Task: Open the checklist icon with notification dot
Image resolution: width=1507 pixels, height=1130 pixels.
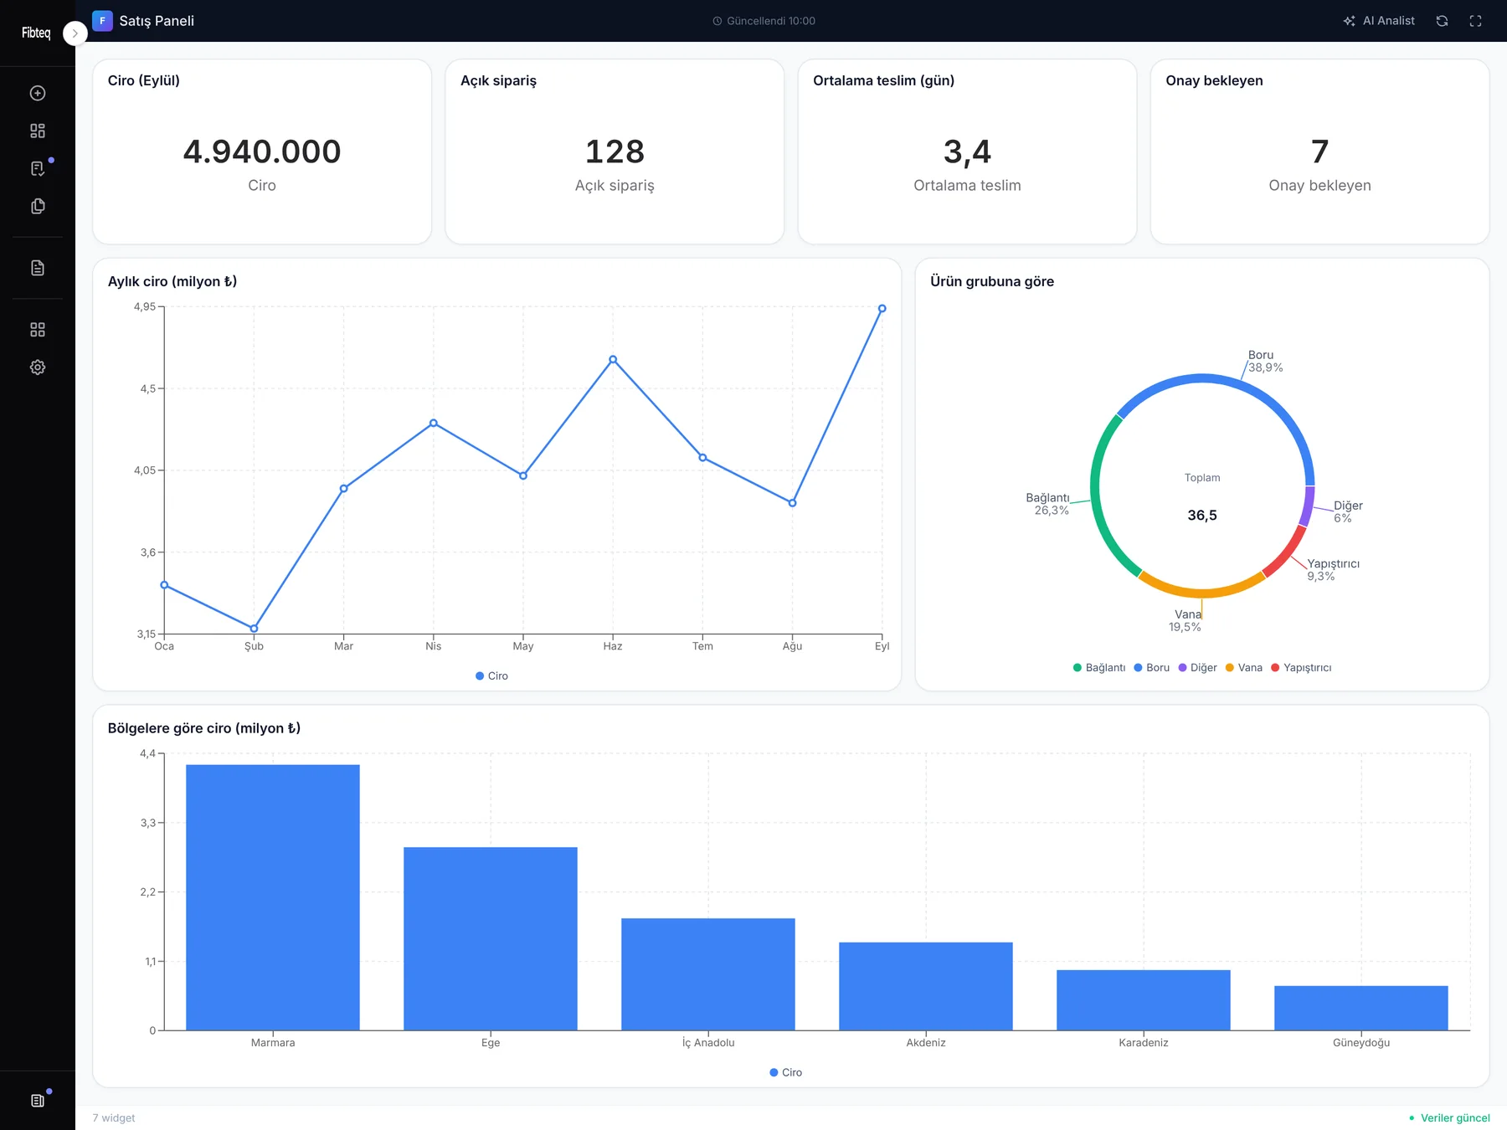Action: [x=38, y=168]
